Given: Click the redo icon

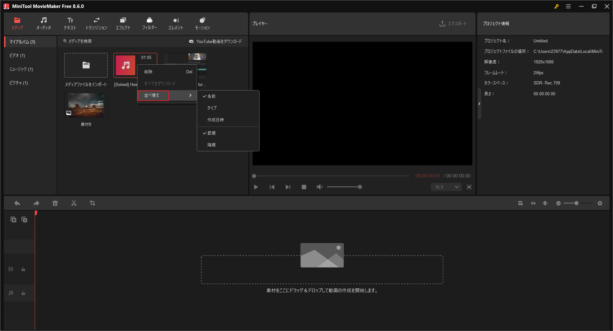Looking at the screenshot, I should (36, 203).
